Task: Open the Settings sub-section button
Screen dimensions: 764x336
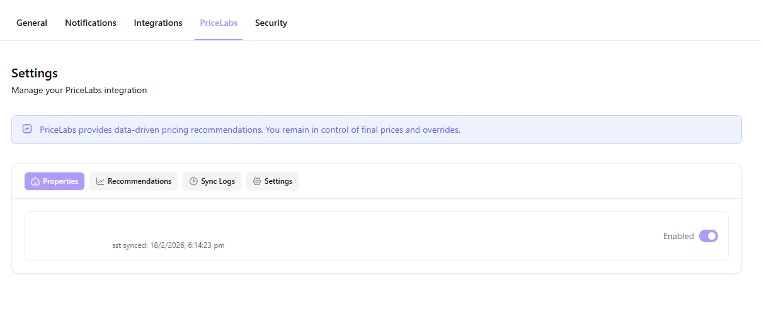Action: pyautogui.click(x=273, y=181)
